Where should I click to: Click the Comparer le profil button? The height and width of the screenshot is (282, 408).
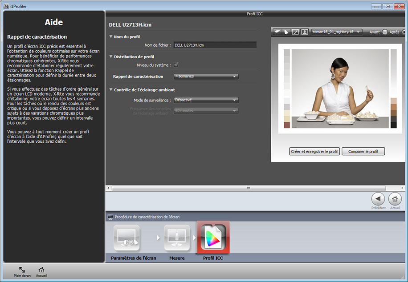(363, 152)
